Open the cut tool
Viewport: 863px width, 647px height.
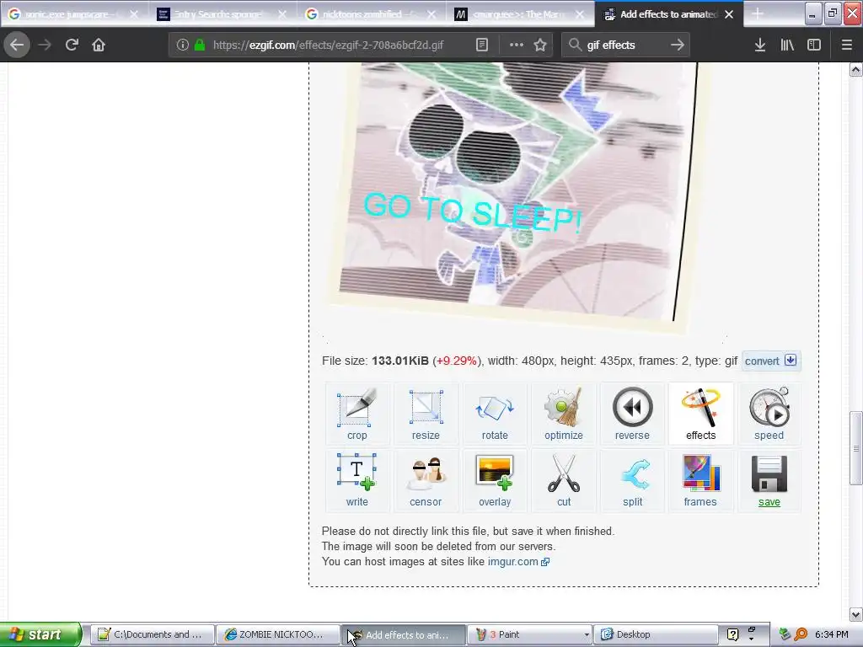pyautogui.click(x=563, y=481)
